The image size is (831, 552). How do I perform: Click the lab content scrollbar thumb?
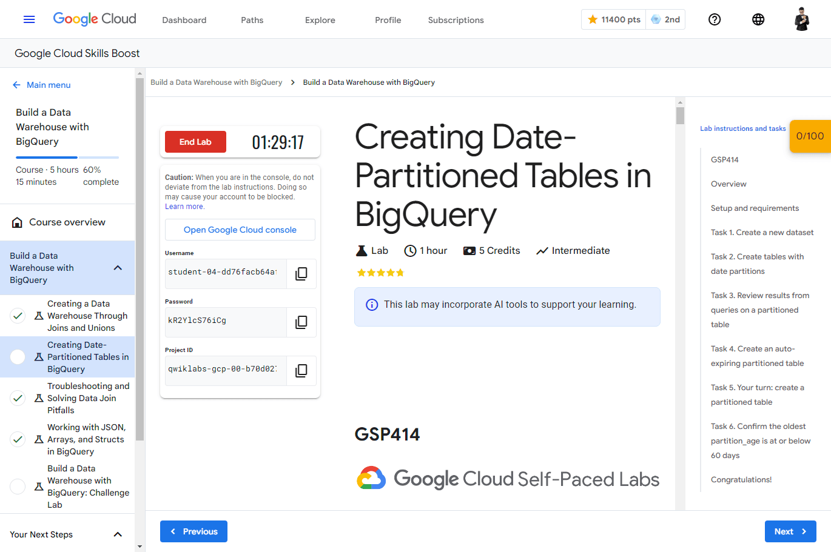coord(680,116)
